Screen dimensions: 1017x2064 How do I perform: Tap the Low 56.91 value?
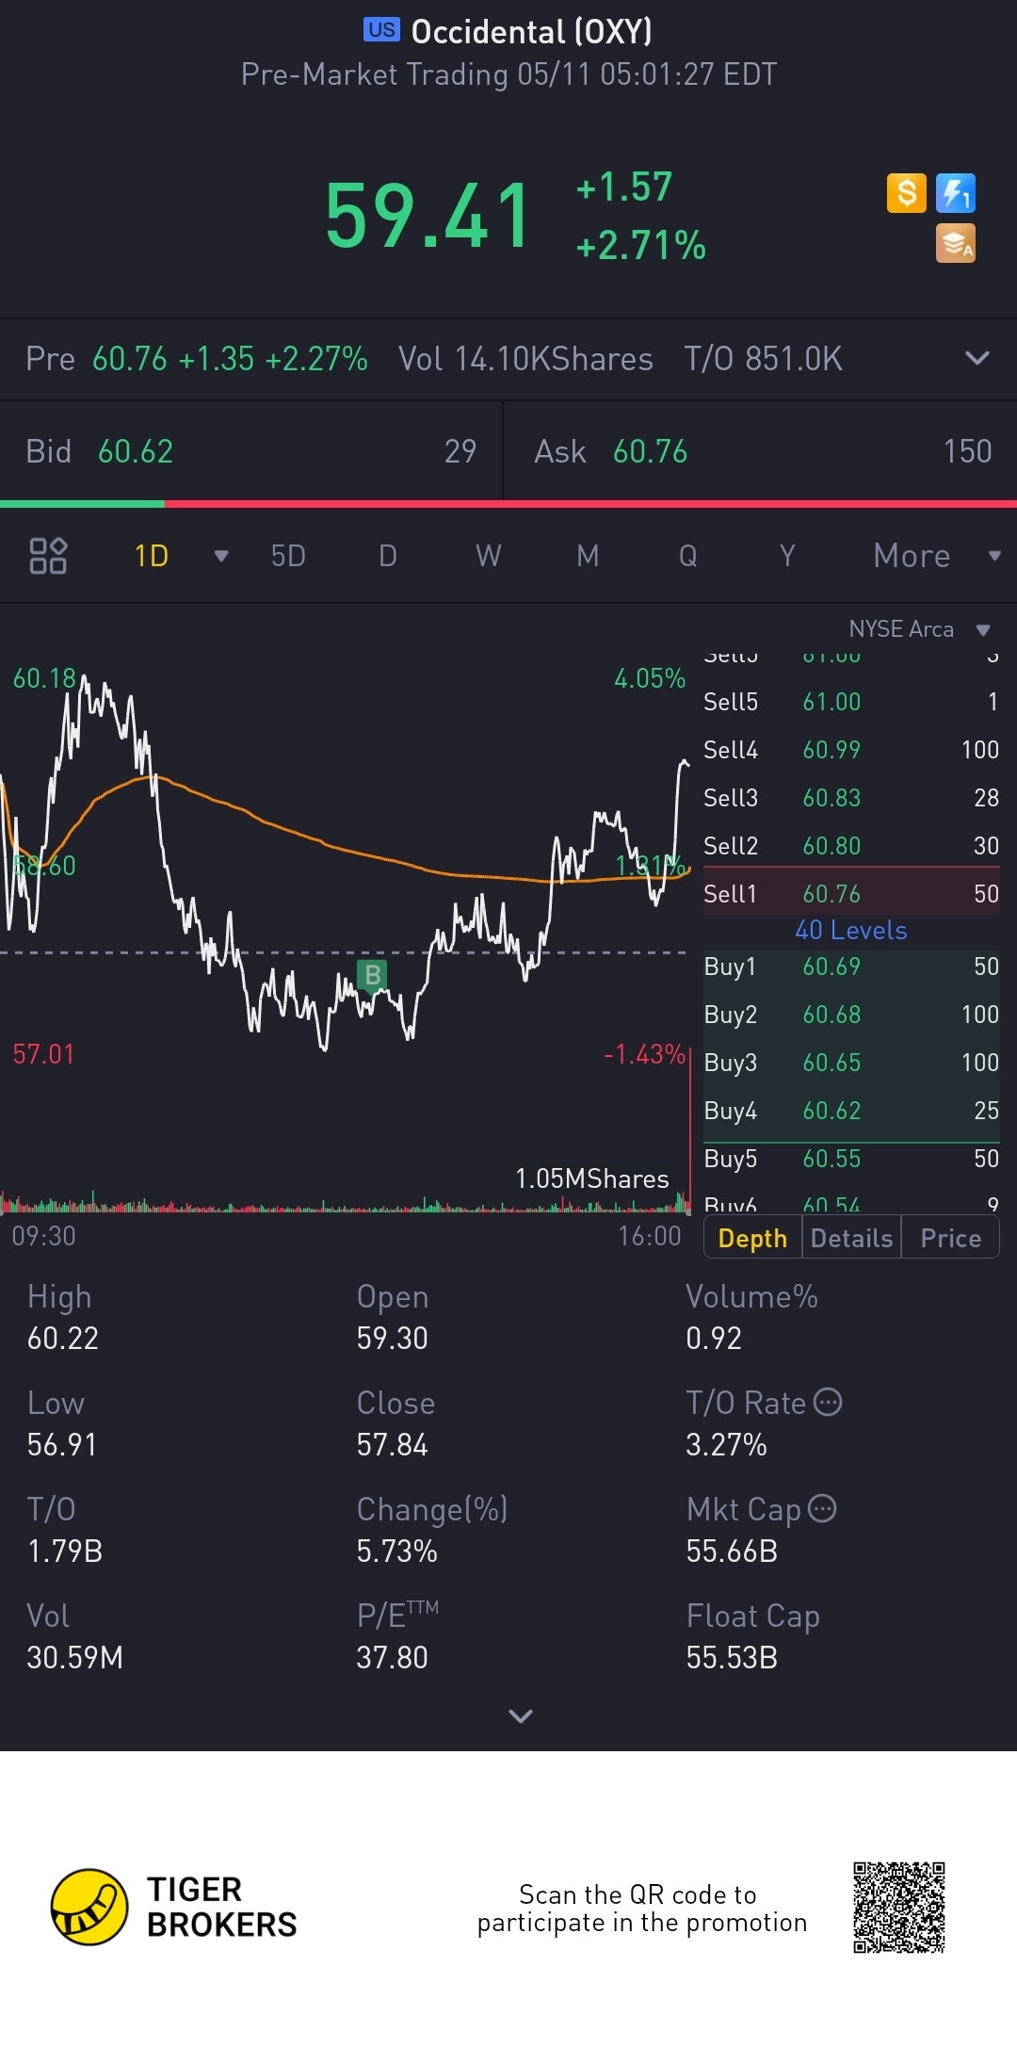click(62, 1444)
